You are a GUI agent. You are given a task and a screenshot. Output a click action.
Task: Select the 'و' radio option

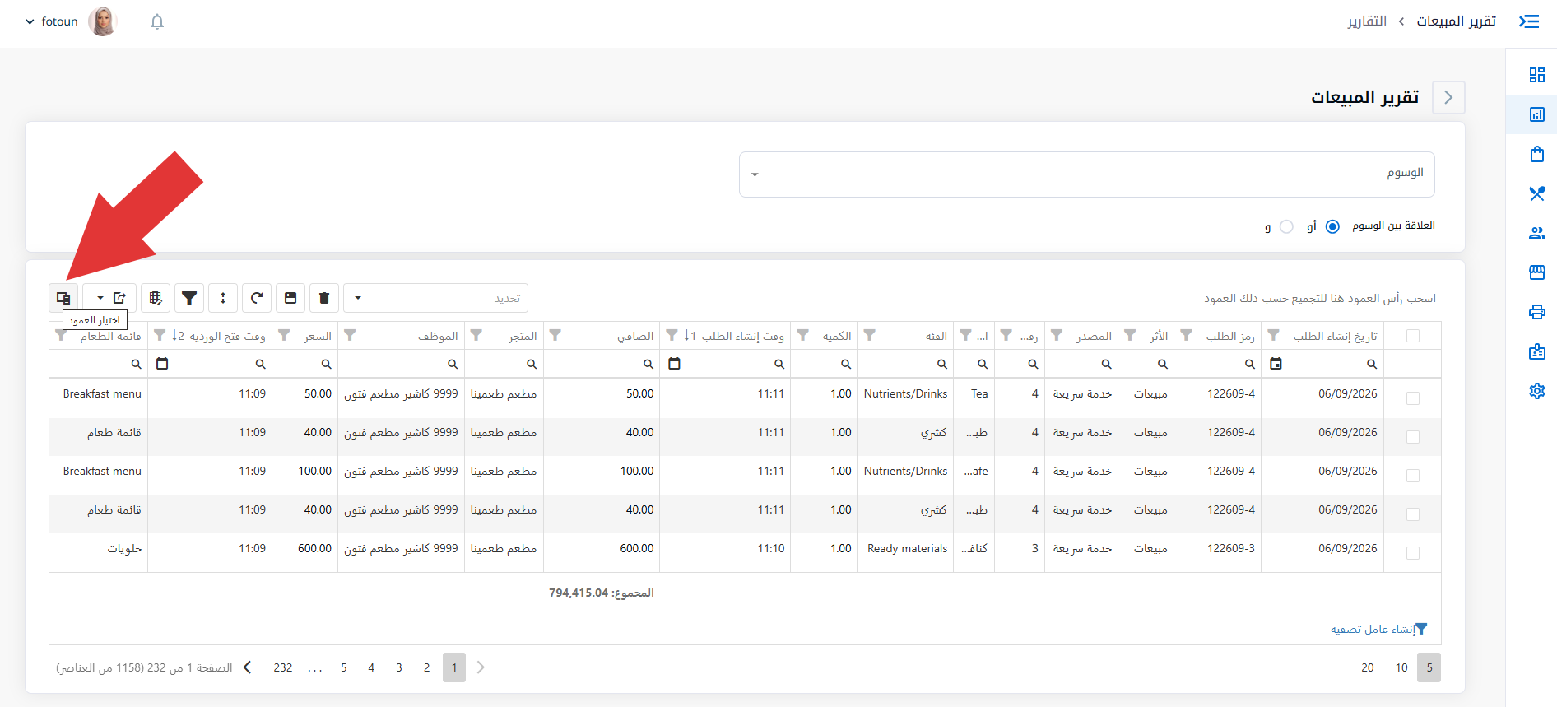click(x=1286, y=226)
